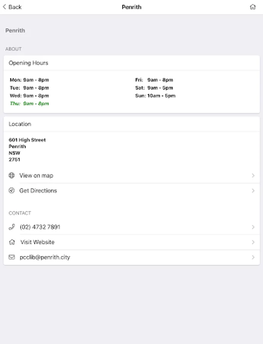Call (02) 4732 7891
Screen dimensions: 263x344
40,227
